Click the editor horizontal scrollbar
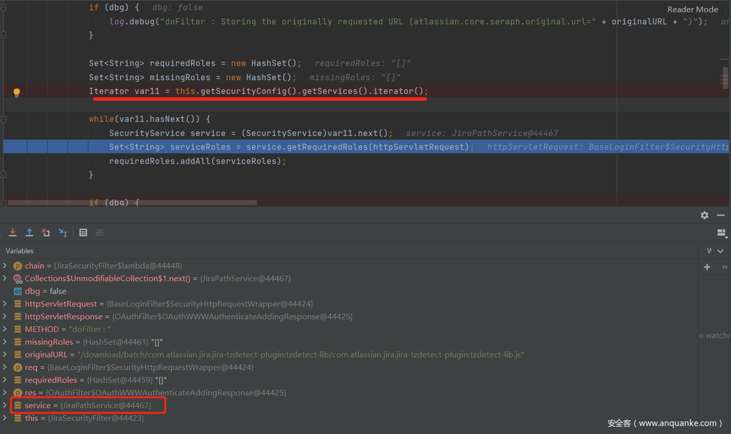The width and height of the screenshot is (731, 434). coord(132,202)
